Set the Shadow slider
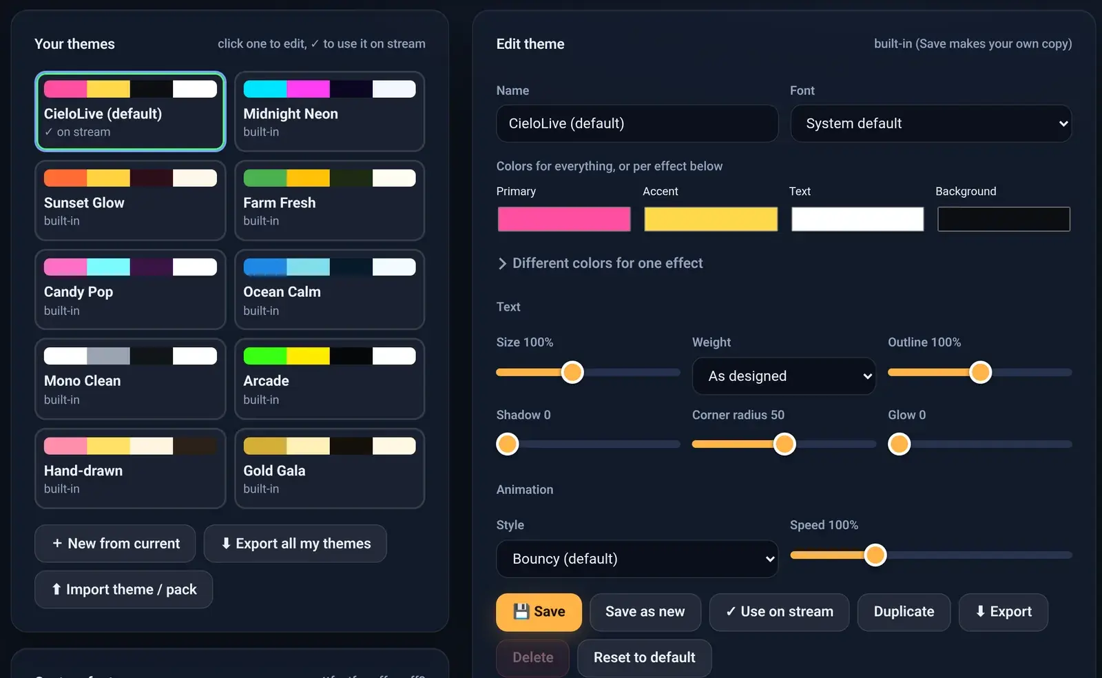This screenshot has width=1102, height=678. 588,444
